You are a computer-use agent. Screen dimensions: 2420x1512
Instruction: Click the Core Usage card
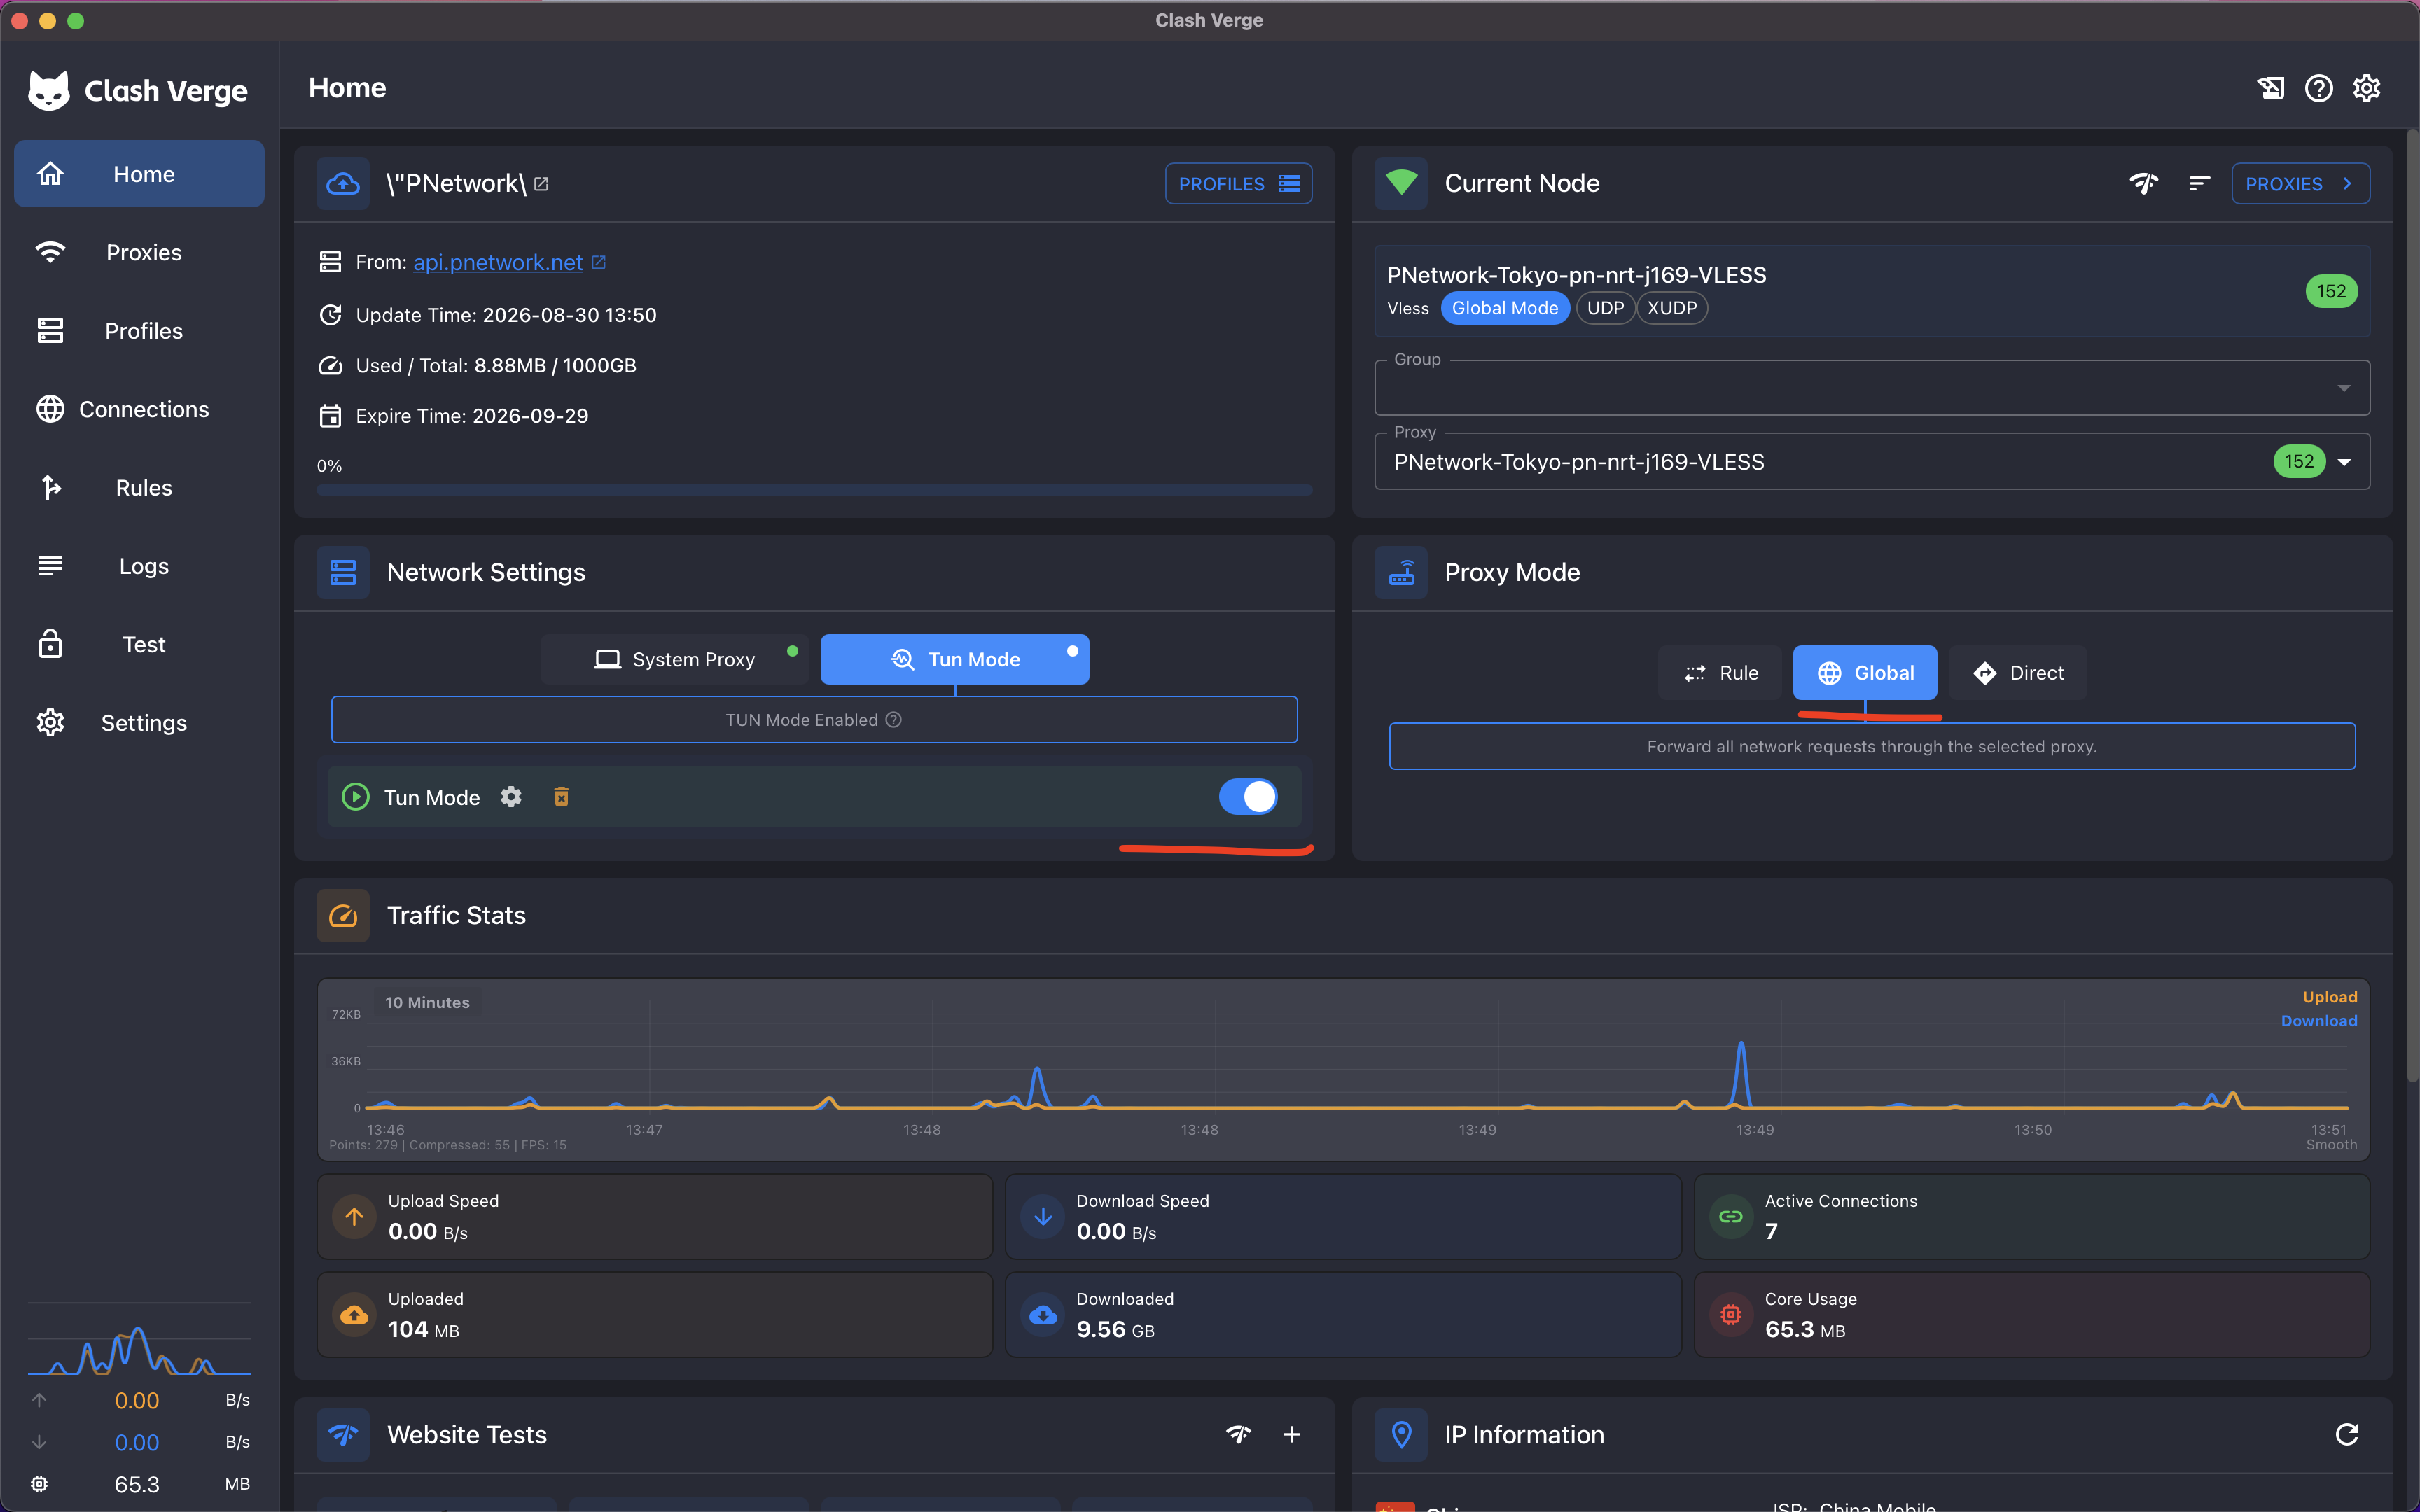2032,1315
